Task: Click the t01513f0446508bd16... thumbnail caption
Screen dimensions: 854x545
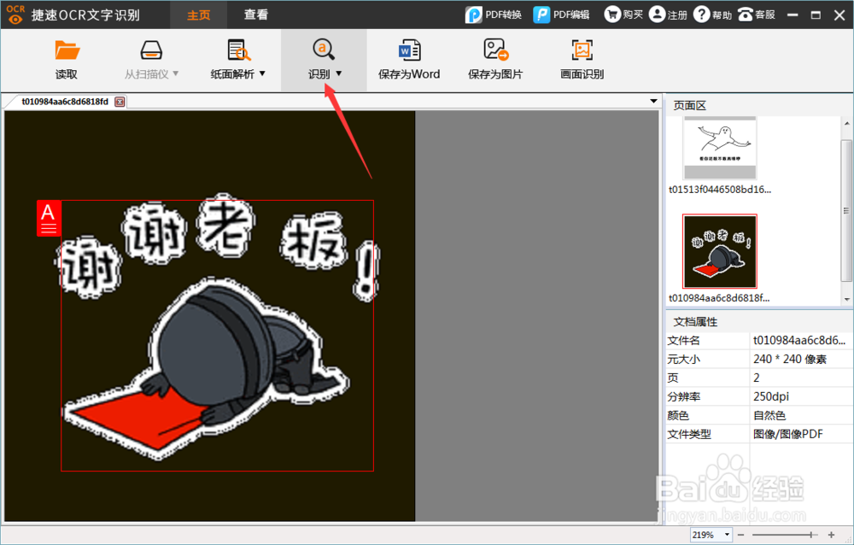Action: 720,190
